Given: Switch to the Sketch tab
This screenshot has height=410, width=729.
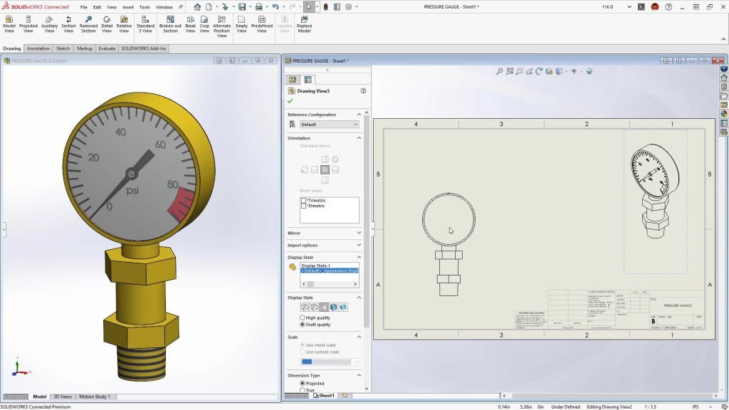Looking at the screenshot, I should pyautogui.click(x=63, y=48).
